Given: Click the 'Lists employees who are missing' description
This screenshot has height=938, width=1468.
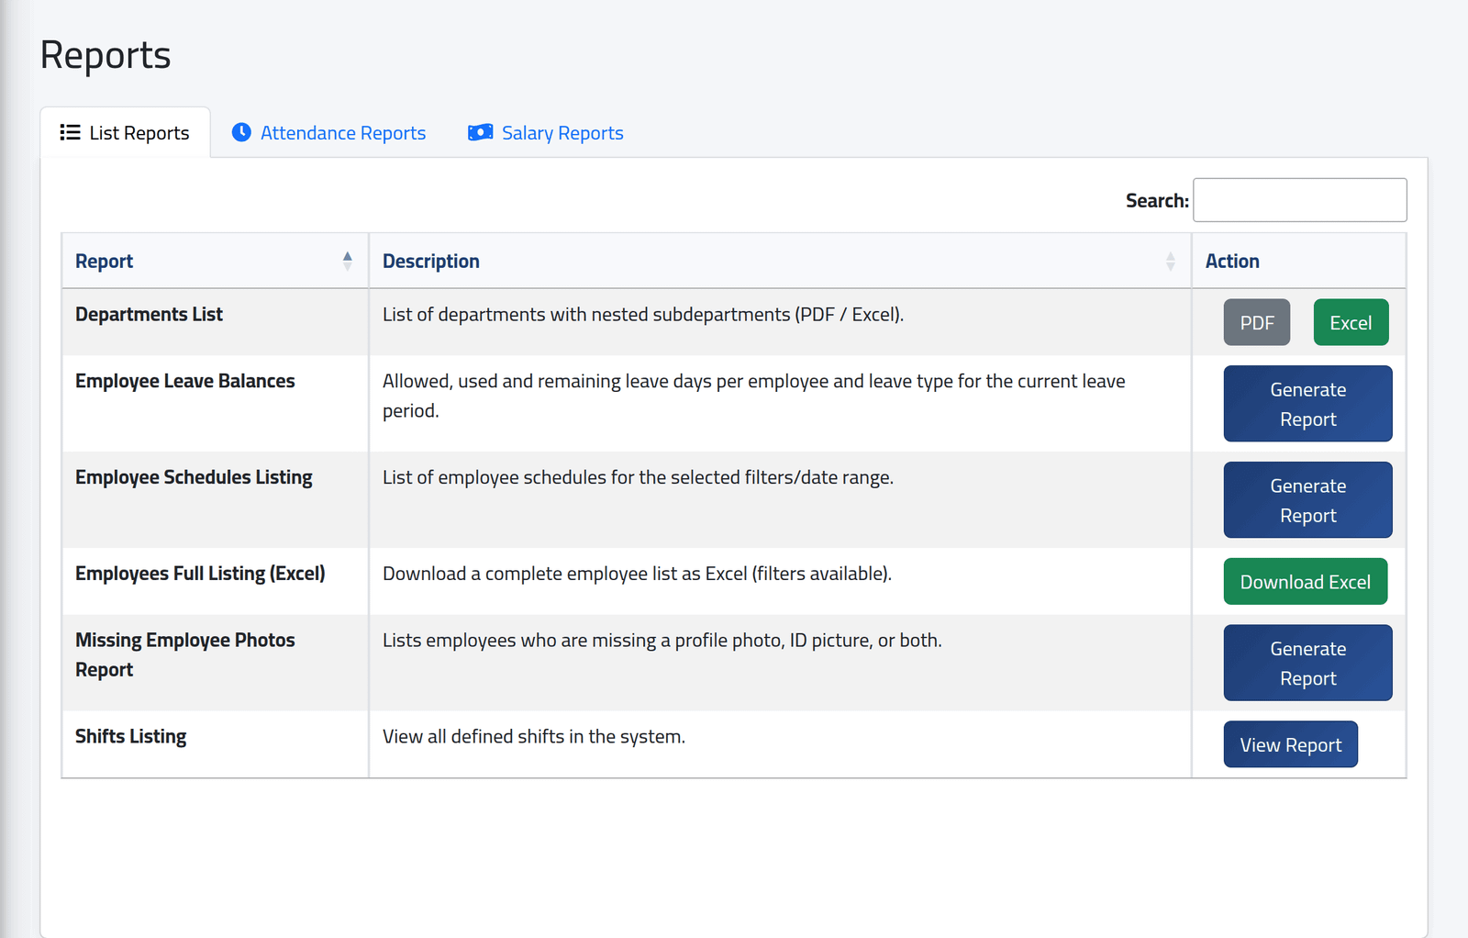Looking at the screenshot, I should (662, 640).
